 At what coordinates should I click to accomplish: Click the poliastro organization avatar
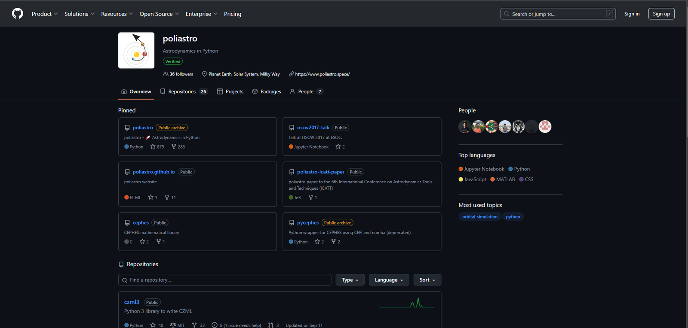pyautogui.click(x=136, y=51)
